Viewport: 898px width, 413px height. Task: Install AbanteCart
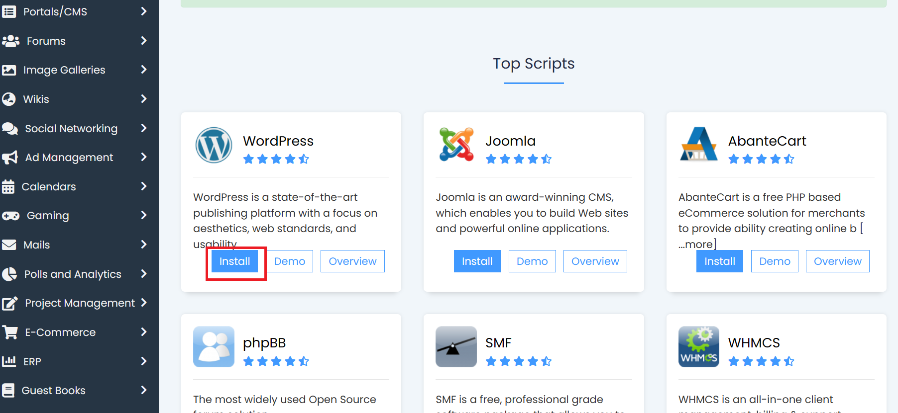(x=720, y=261)
